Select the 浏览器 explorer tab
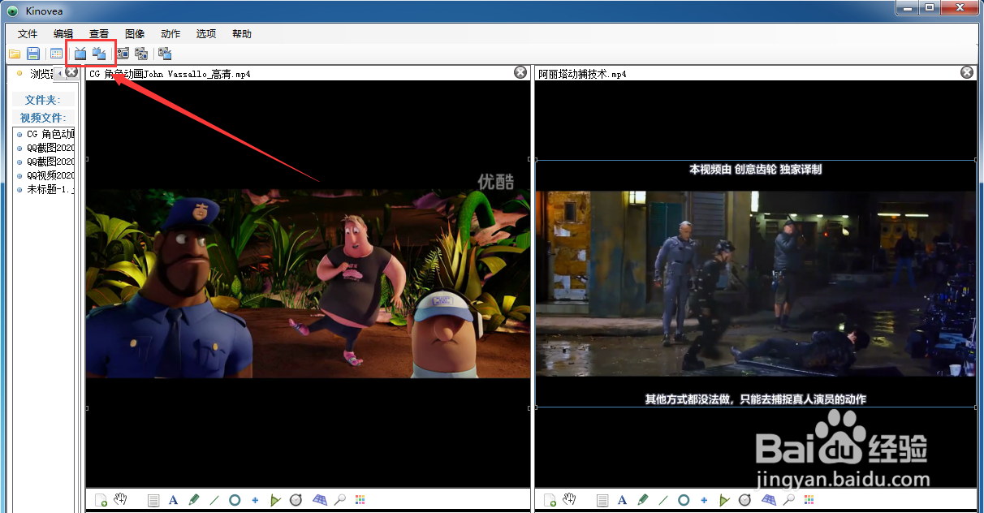 click(35, 74)
